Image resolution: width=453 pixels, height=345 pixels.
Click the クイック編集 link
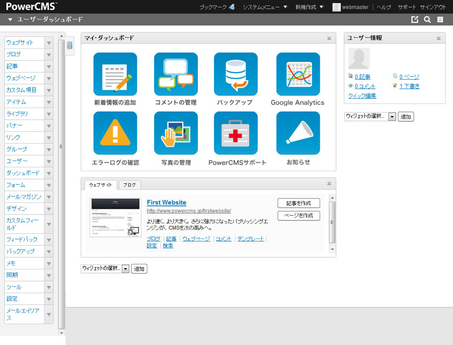pyautogui.click(x=362, y=96)
